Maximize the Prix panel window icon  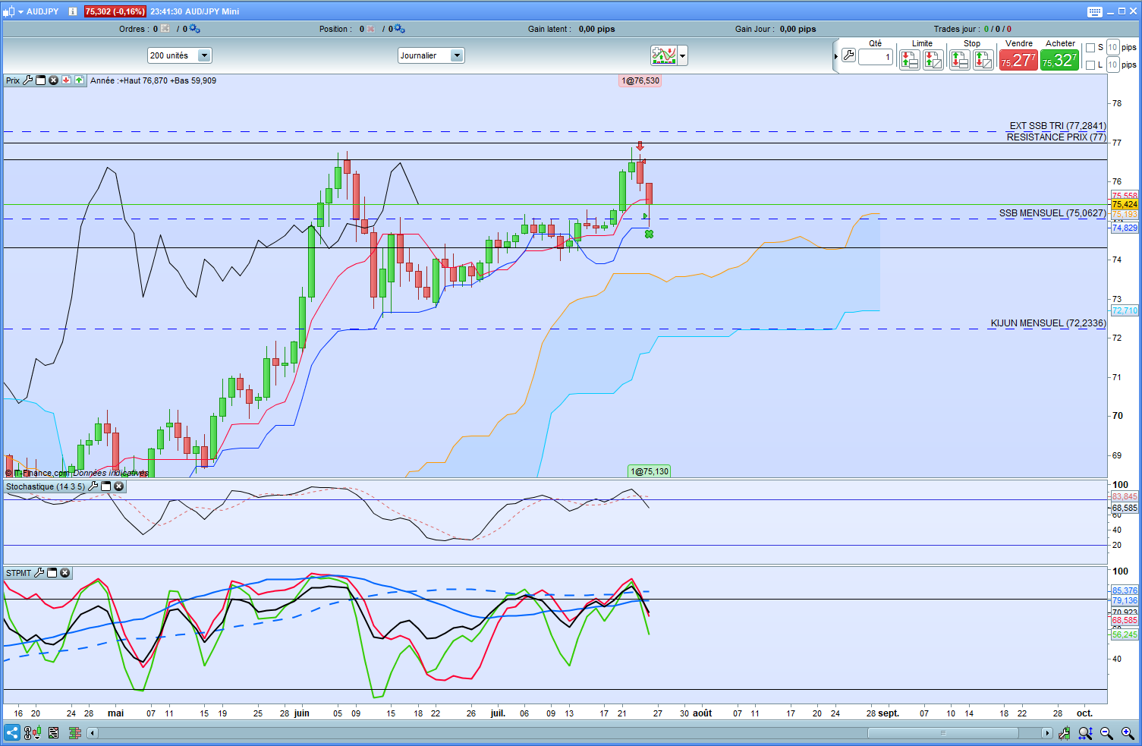pos(41,80)
